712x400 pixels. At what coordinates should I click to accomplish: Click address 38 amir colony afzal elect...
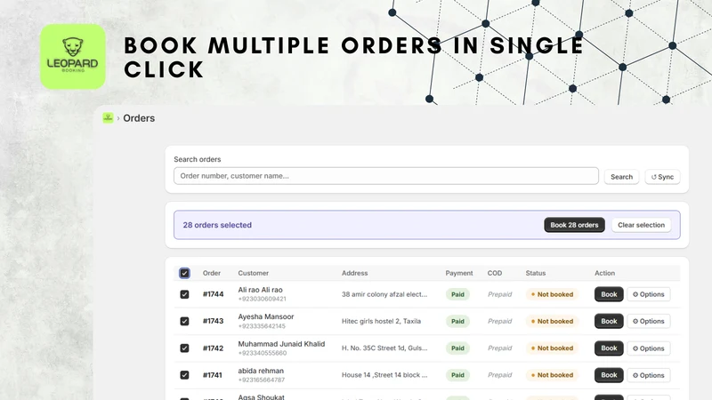tap(384, 294)
